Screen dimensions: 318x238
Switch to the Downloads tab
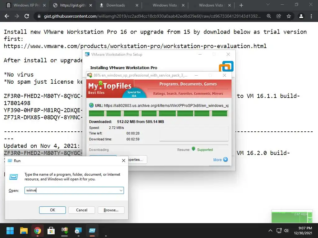pos(116,5)
